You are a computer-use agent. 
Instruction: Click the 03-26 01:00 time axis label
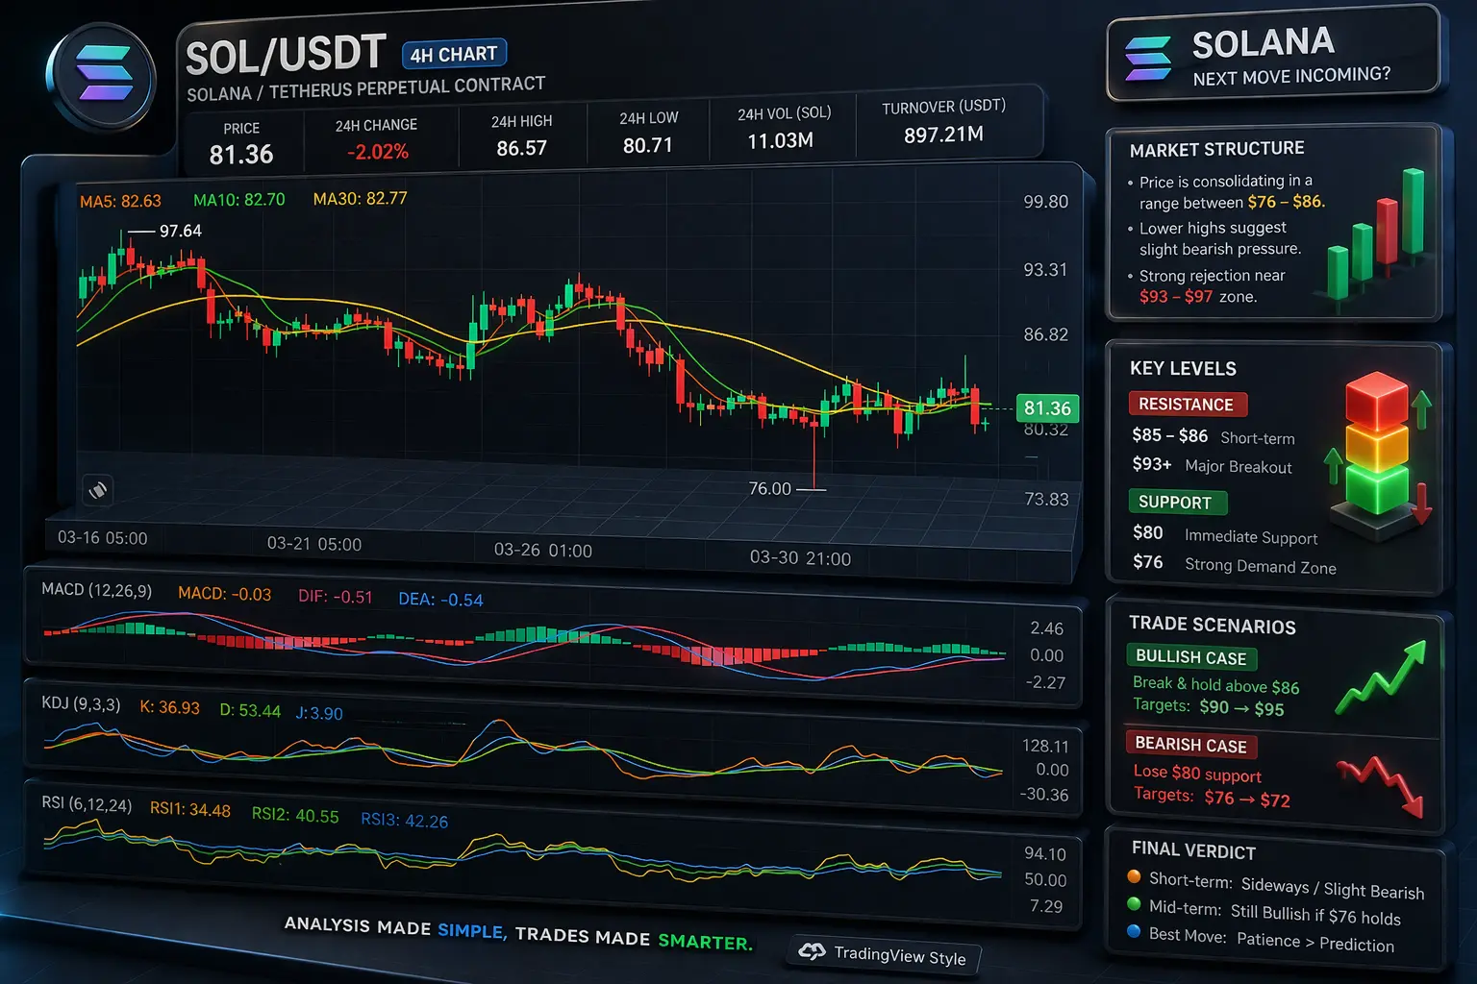542,550
